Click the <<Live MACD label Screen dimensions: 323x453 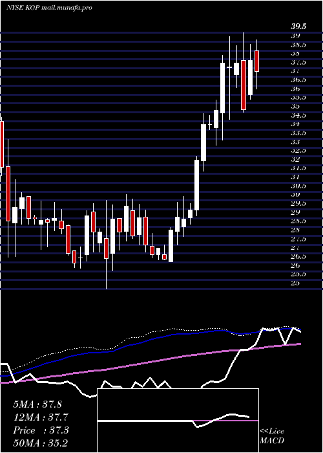click(x=272, y=436)
